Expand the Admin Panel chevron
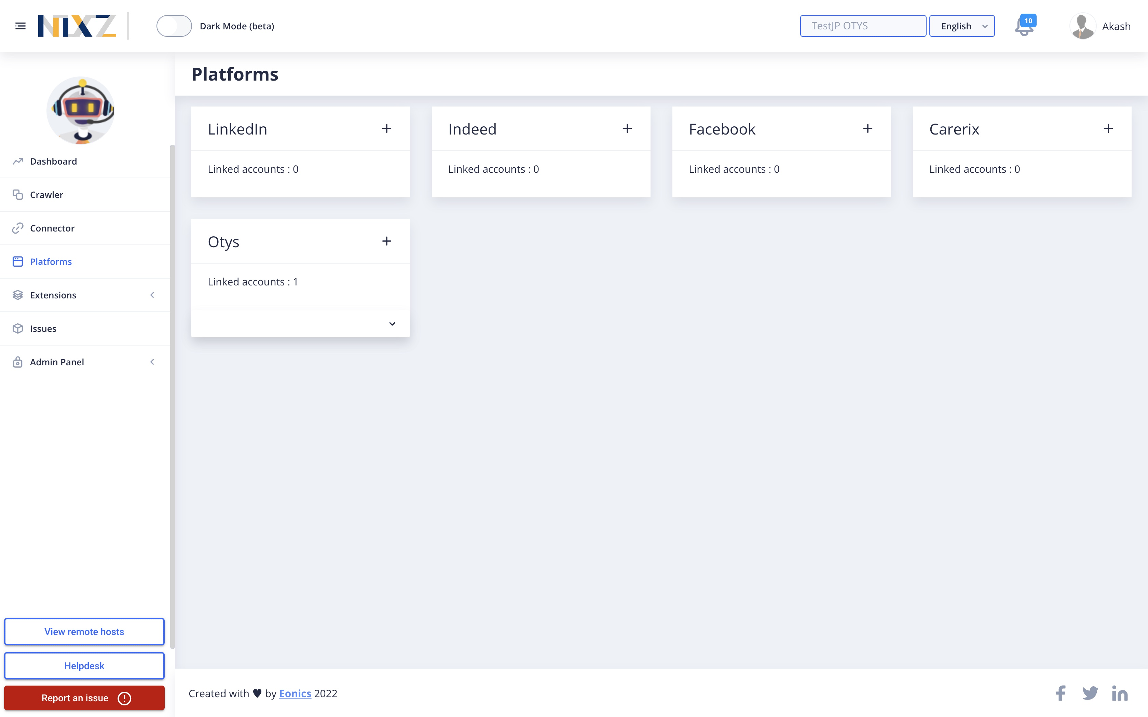The height and width of the screenshot is (717, 1148). (152, 362)
